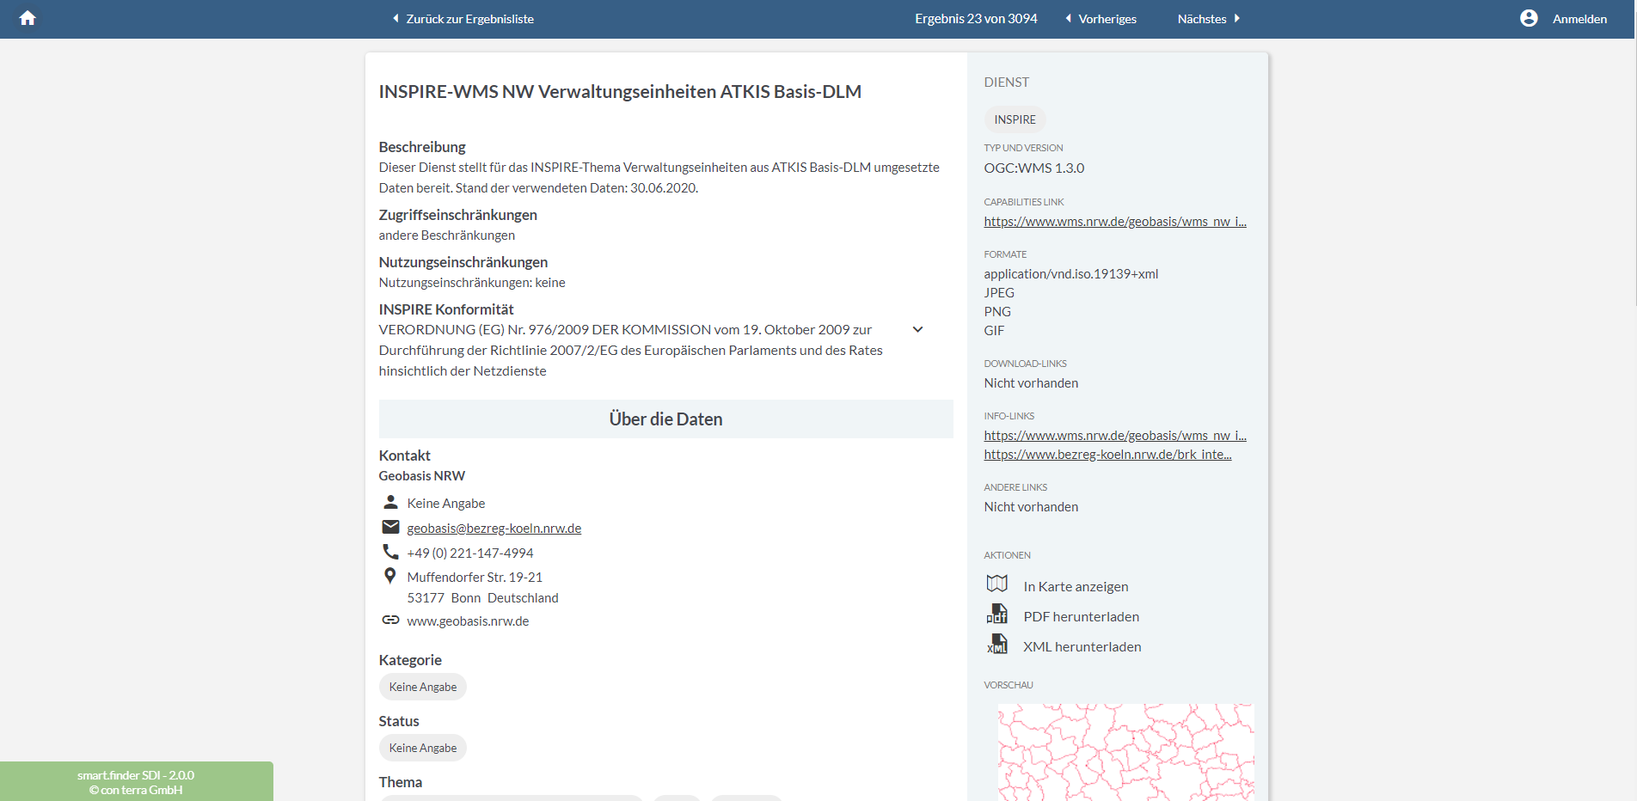1637x801 pixels.
Task: Click the address location pin icon
Action: 390,576
